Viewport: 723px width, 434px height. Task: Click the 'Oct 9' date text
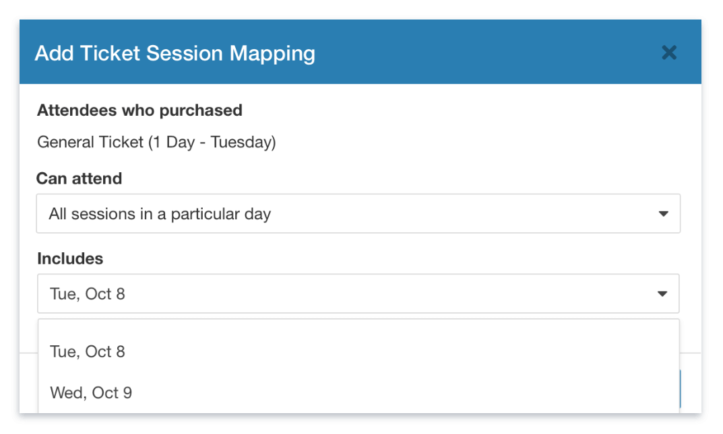click(x=112, y=392)
